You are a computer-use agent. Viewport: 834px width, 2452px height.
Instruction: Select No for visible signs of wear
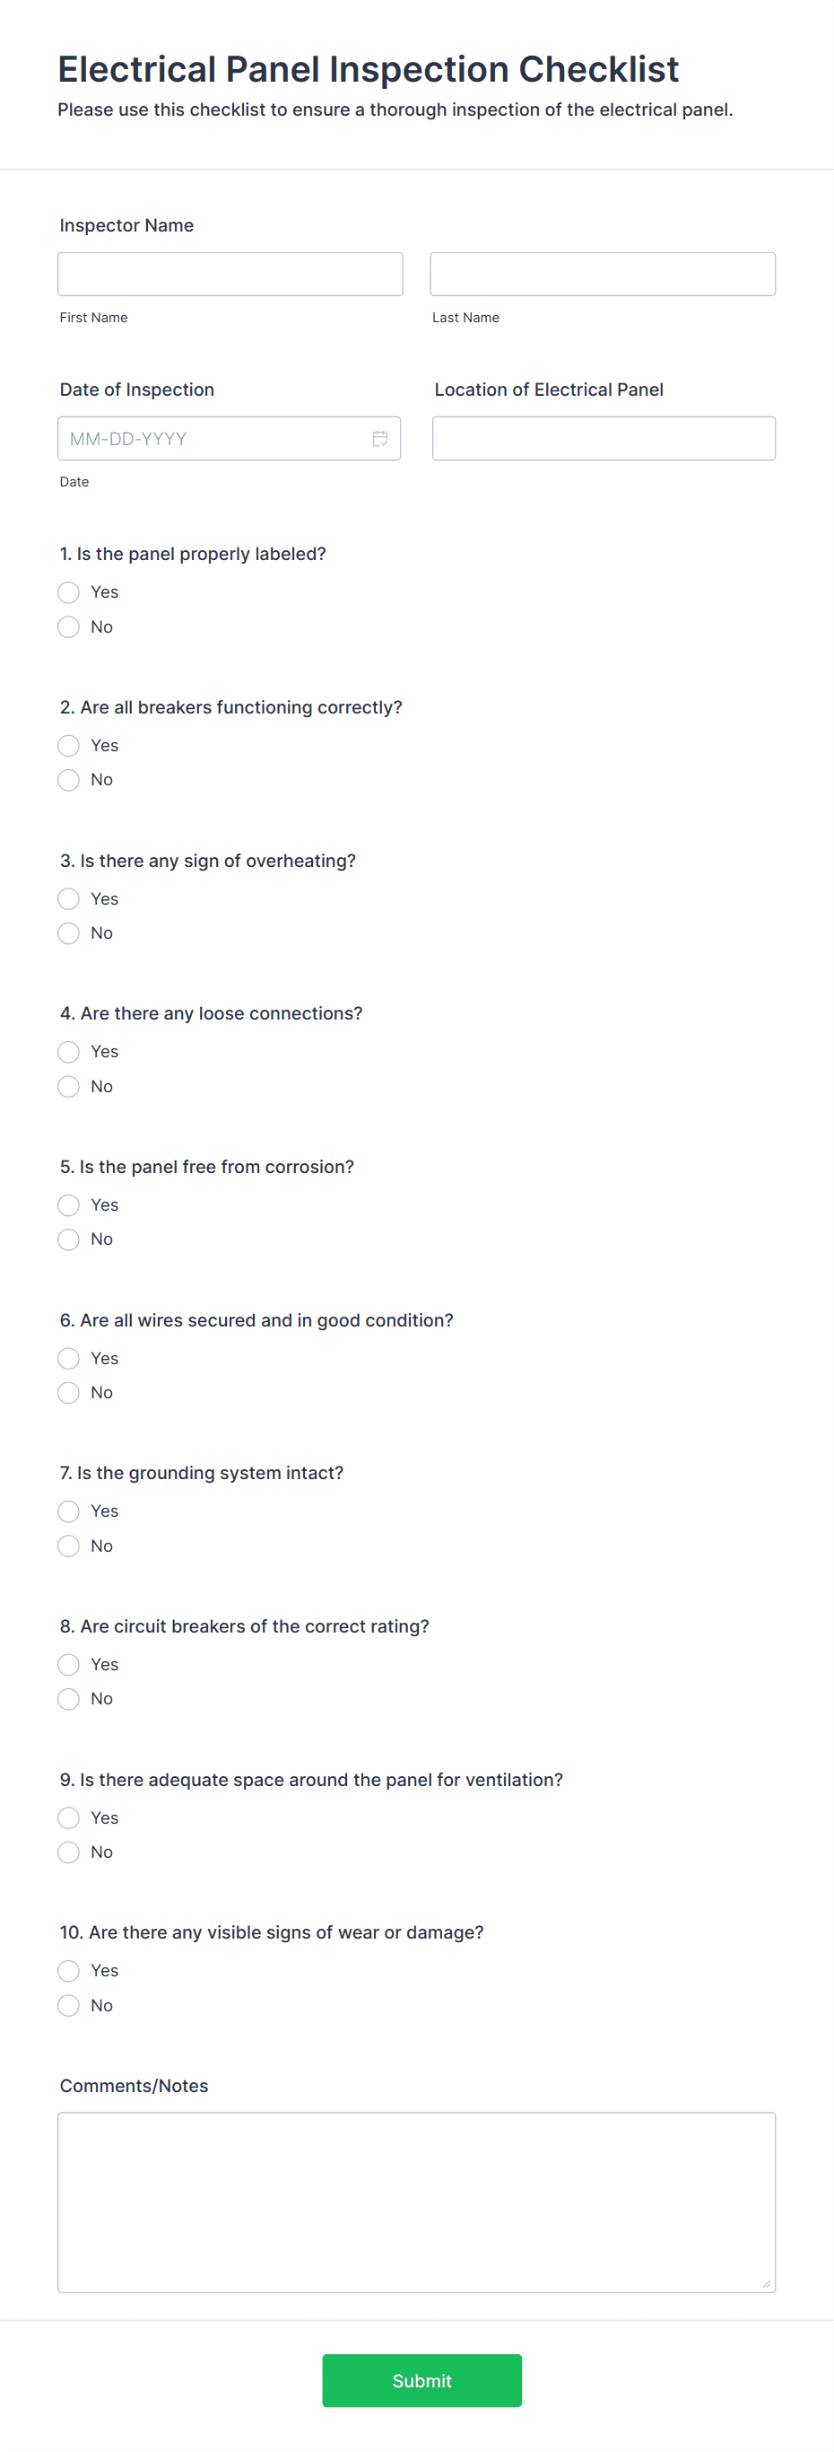67,2005
